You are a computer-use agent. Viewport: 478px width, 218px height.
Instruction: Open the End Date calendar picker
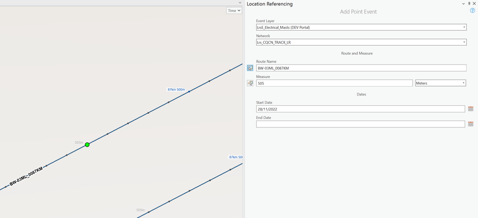tap(470, 124)
